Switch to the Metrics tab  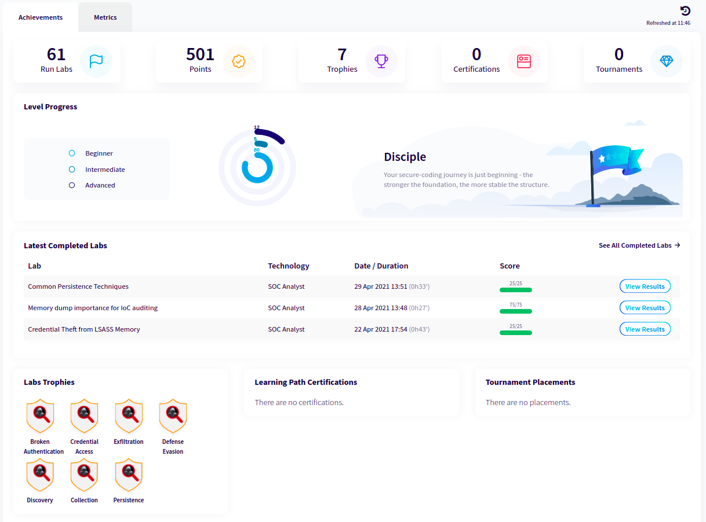pos(105,17)
